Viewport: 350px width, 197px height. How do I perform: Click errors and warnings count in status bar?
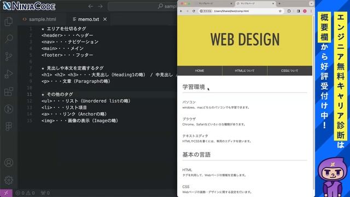[x=25, y=193]
